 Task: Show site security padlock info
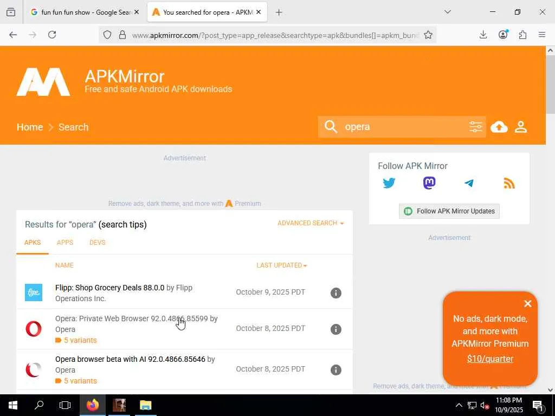point(122,35)
